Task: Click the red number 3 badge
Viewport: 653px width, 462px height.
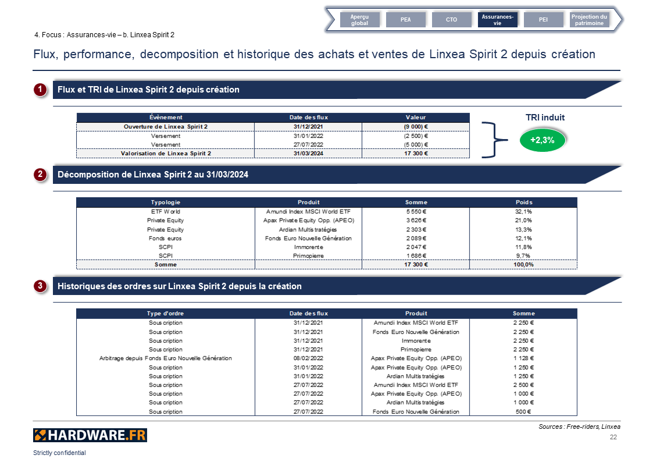Action: pos(40,286)
